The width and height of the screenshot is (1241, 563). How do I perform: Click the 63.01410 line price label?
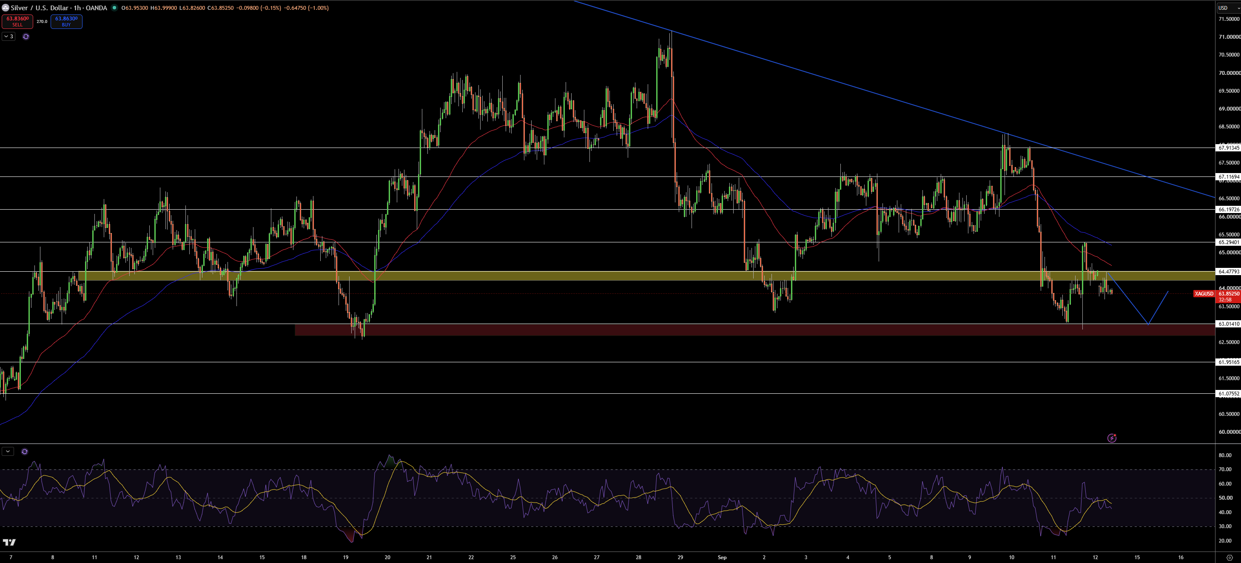tap(1229, 324)
